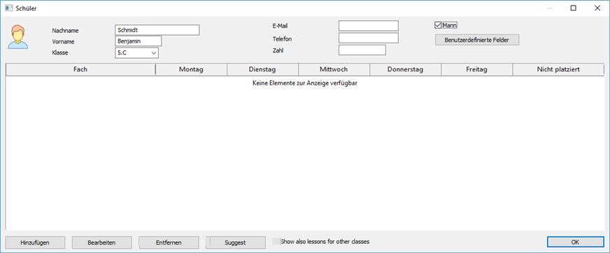Viewport: 610px width, 253px height.
Task: Click the Montag column header
Action: 191,69
